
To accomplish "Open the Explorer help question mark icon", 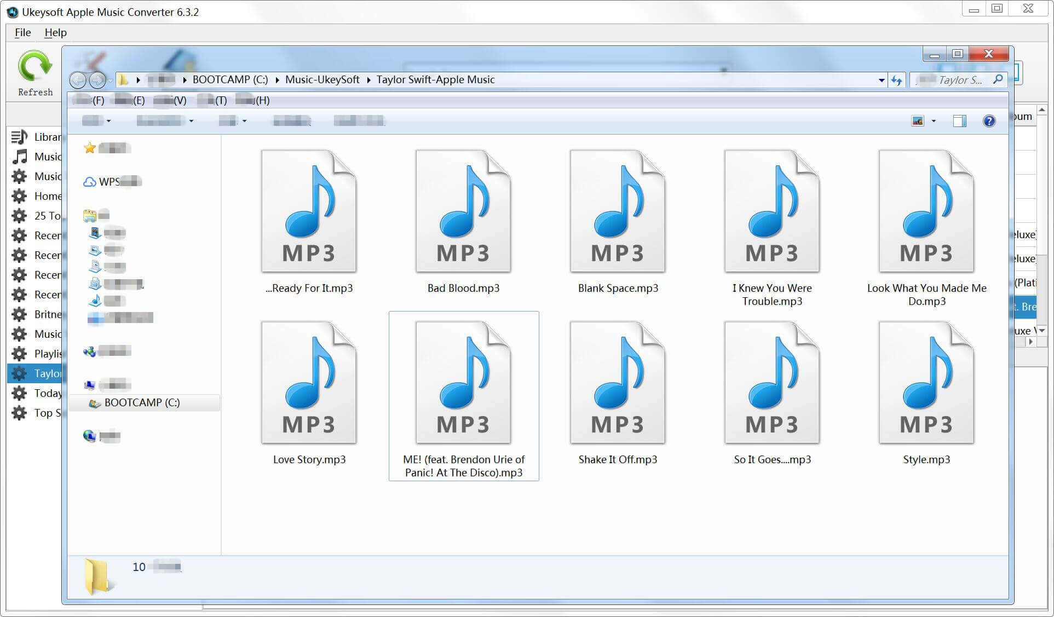I will (x=989, y=121).
